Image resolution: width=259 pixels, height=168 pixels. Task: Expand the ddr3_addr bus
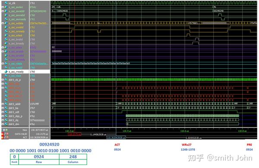(3, 104)
